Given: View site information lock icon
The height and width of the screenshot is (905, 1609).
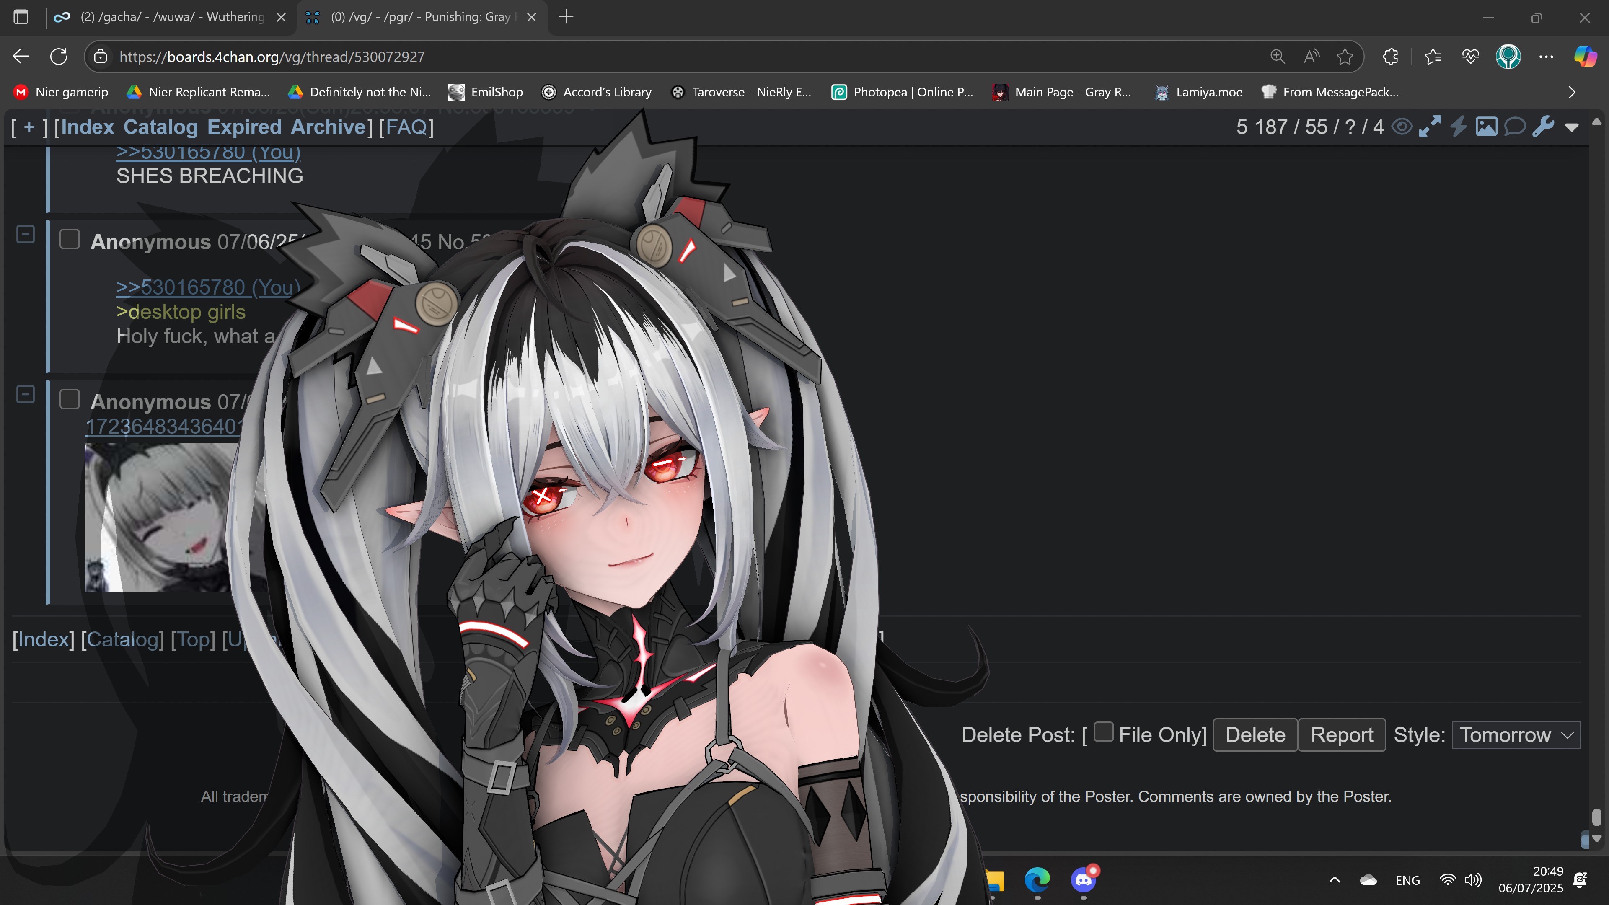Looking at the screenshot, I should tap(101, 57).
